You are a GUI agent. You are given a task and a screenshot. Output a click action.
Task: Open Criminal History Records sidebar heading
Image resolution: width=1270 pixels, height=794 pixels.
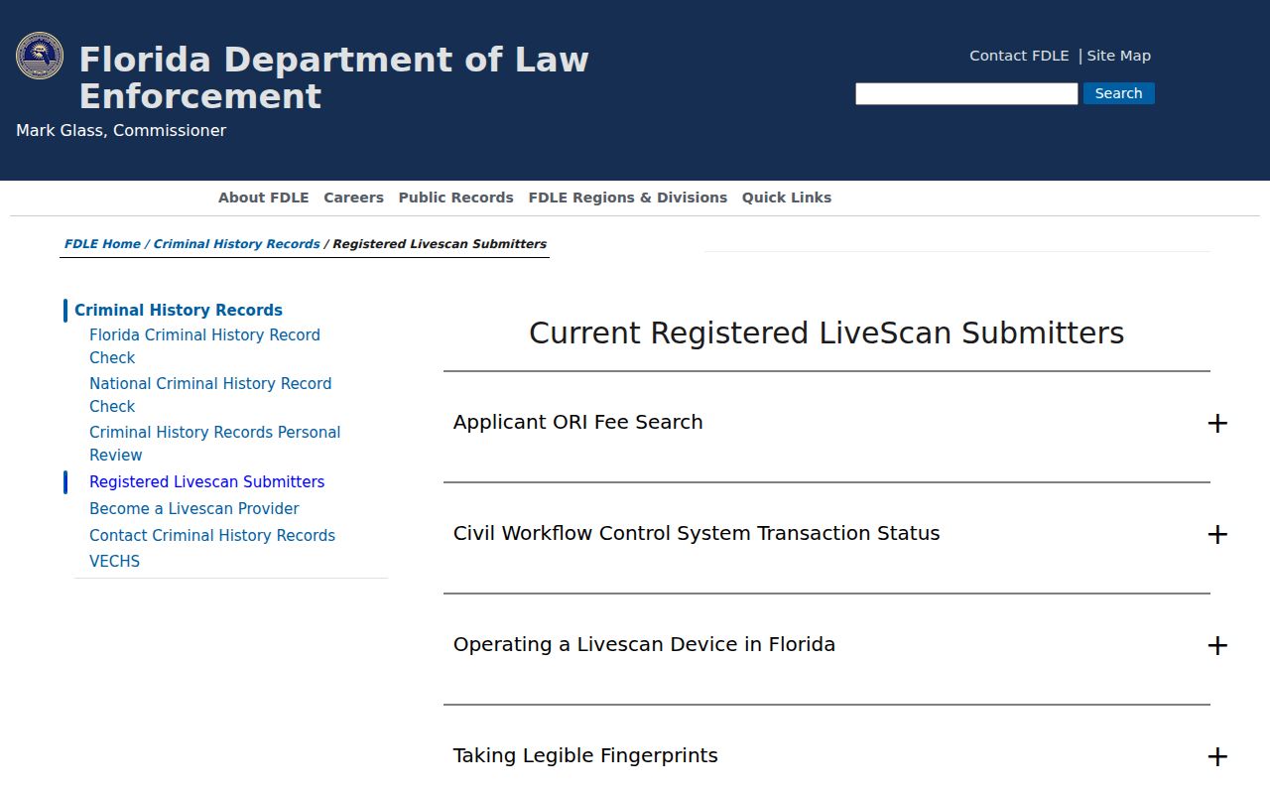point(179,310)
